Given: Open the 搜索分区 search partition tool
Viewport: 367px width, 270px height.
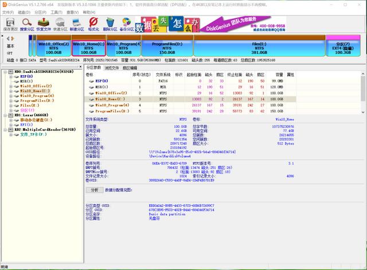Looking at the screenshot, I should pos(27,24).
